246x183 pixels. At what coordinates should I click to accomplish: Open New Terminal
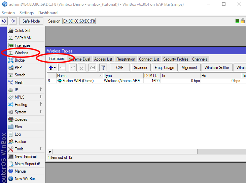point(26,156)
